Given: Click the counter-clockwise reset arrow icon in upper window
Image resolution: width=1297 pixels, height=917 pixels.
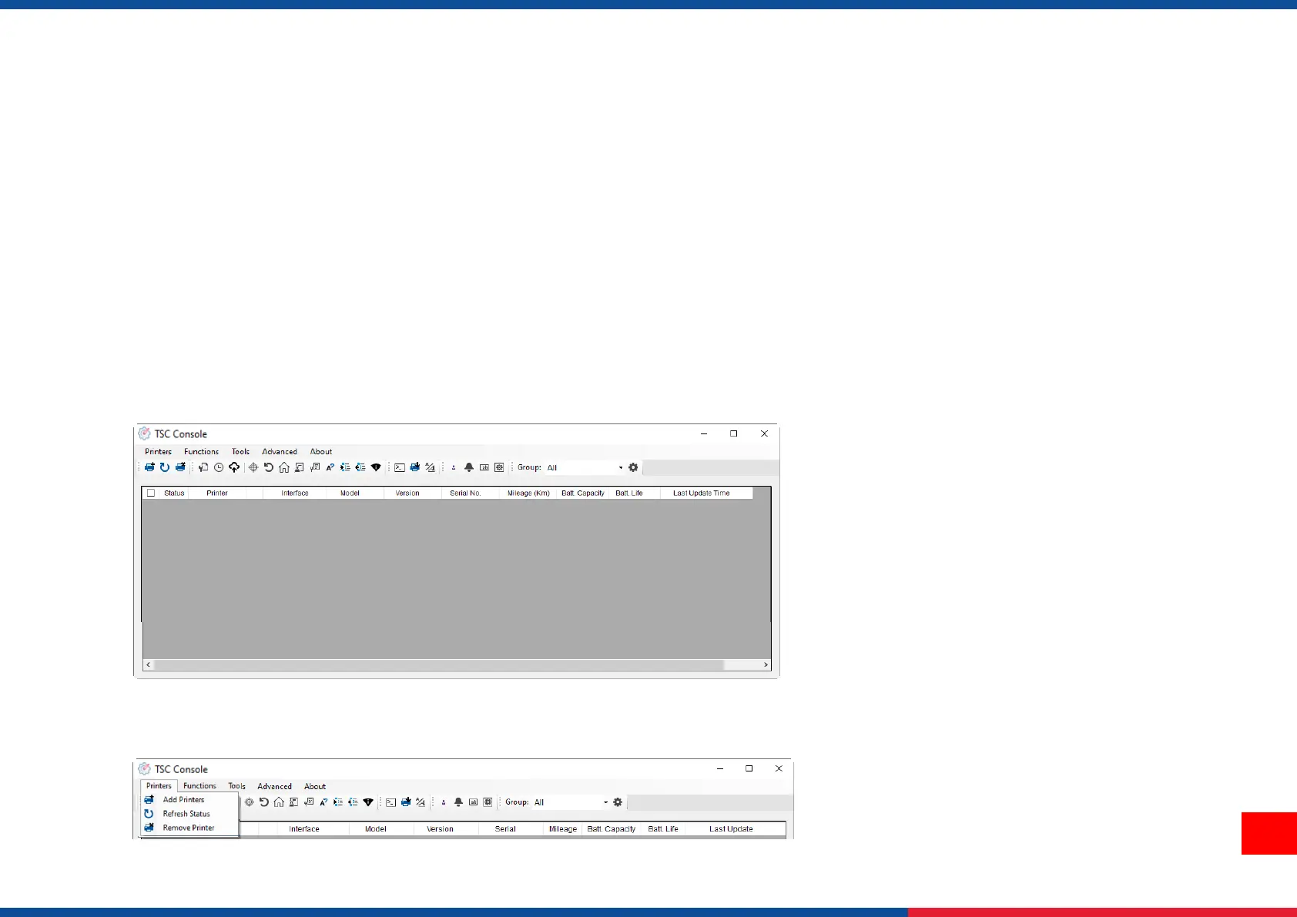Looking at the screenshot, I should (x=268, y=467).
